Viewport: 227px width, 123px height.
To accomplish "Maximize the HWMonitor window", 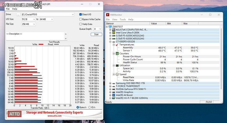I will 210,15.
